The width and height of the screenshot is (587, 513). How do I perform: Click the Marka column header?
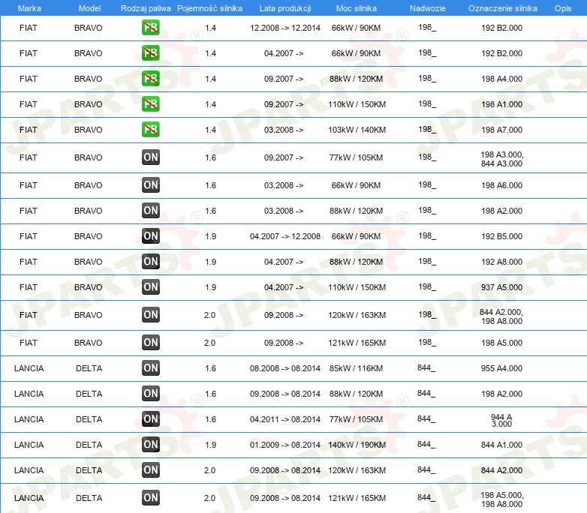tap(29, 8)
